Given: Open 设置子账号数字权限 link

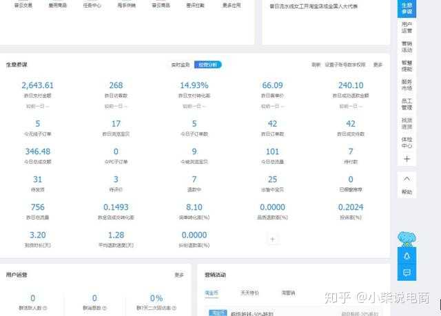Looking at the screenshot, I should point(345,65).
